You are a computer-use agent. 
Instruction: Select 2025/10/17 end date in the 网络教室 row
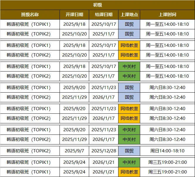[104, 45]
